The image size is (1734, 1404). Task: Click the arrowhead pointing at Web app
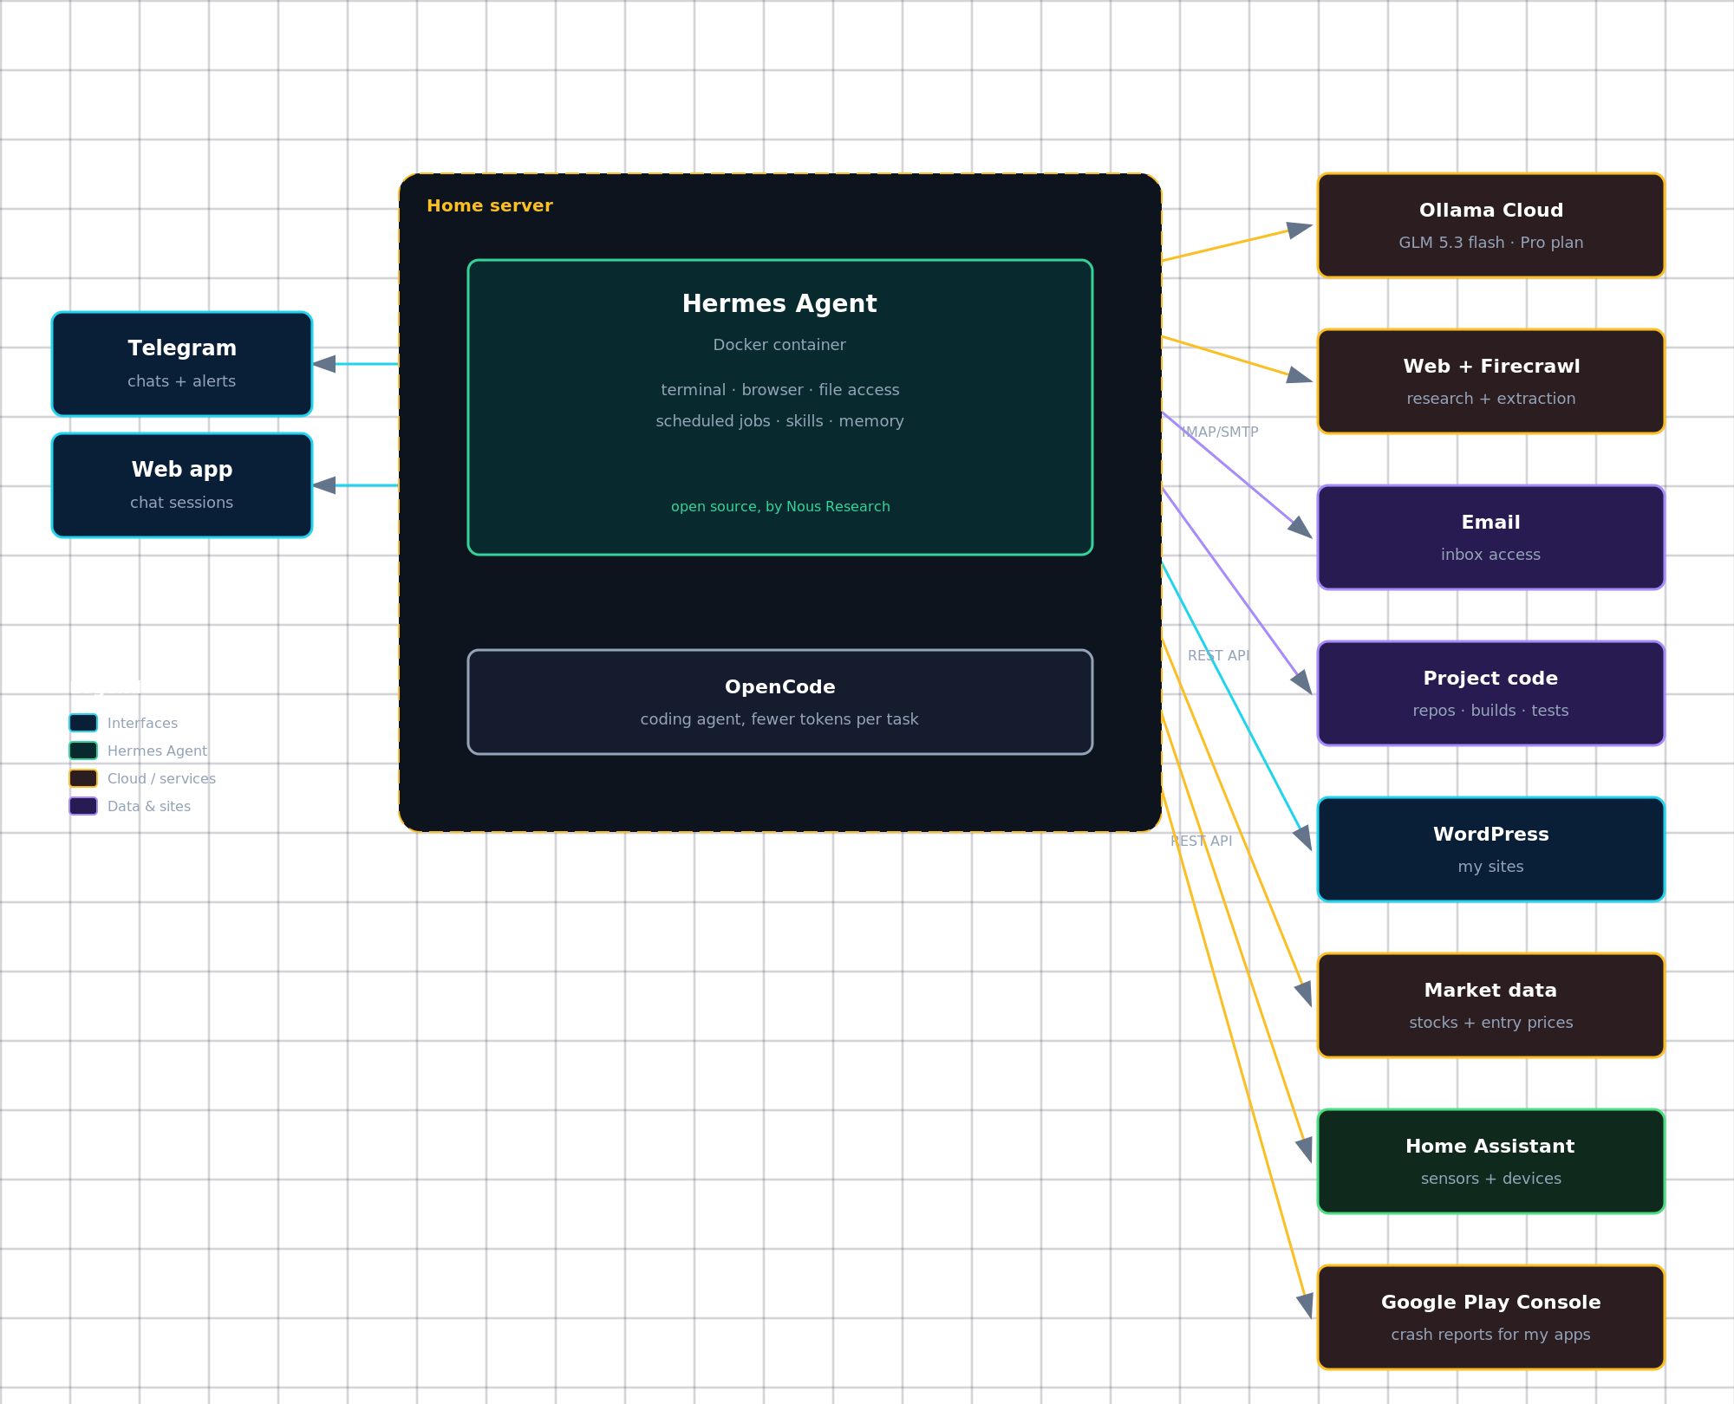(x=324, y=485)
